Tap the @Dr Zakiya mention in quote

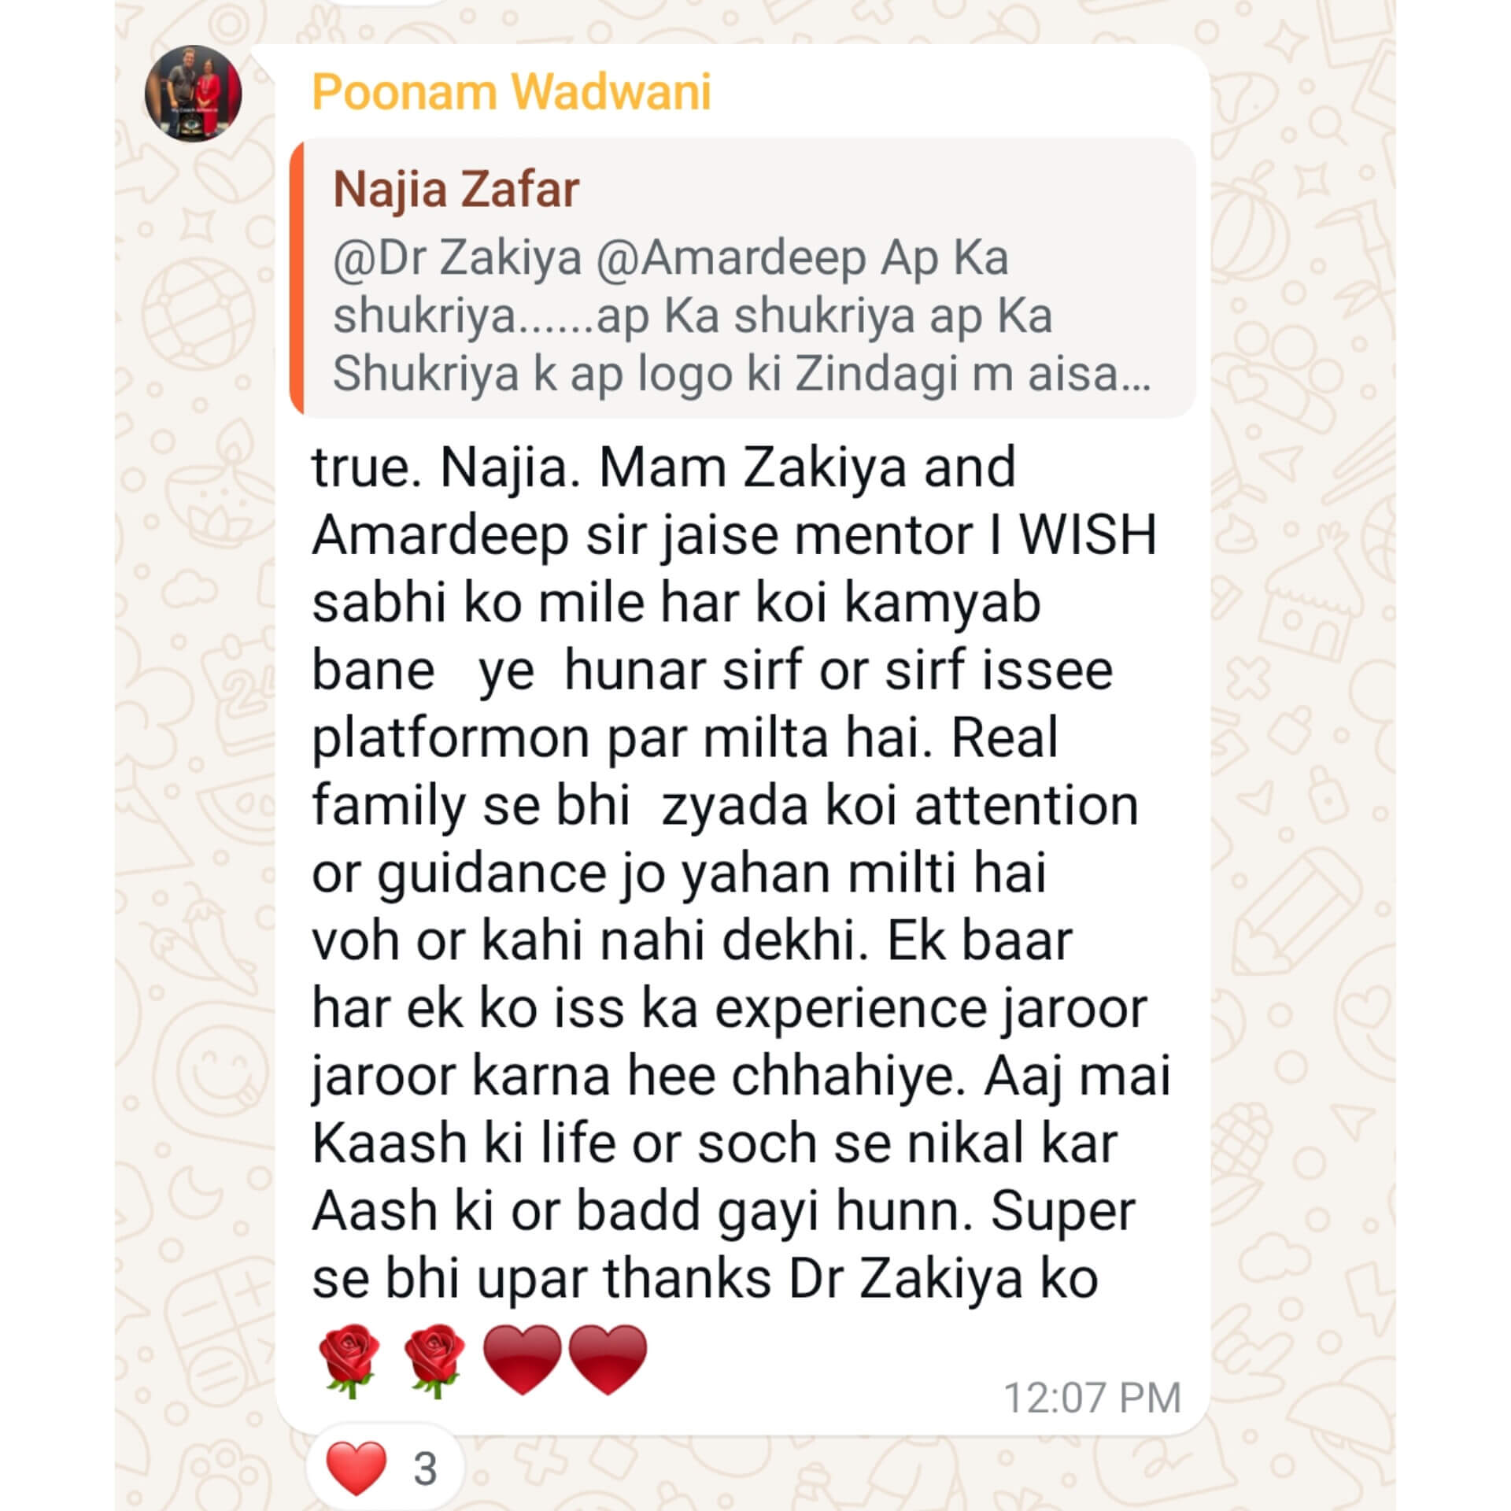tap(457, 259)
